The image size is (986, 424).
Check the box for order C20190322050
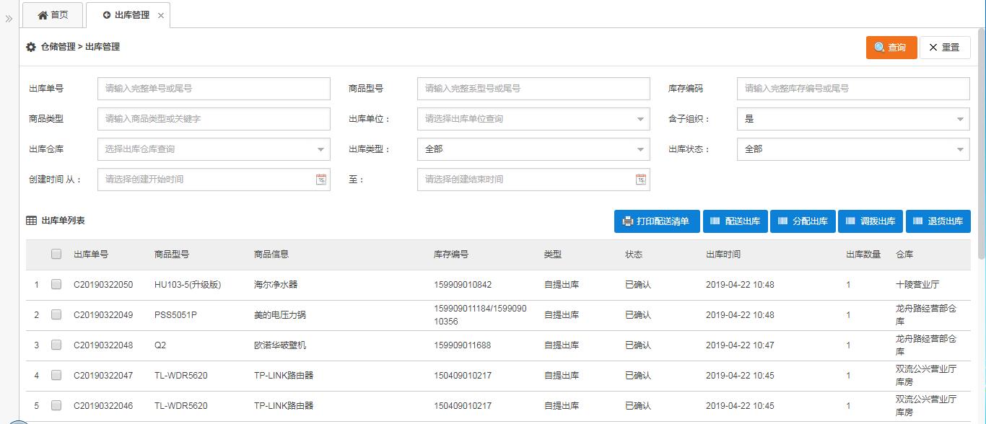pos(56,285)
